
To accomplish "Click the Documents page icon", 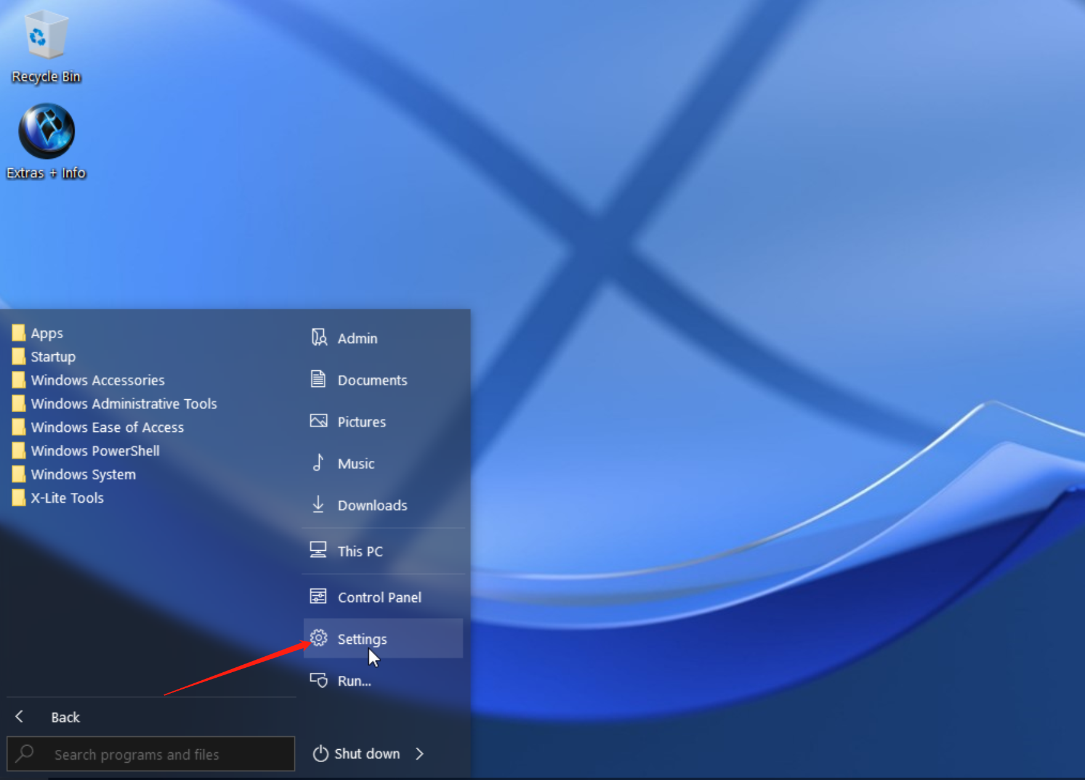I will 318,379.
